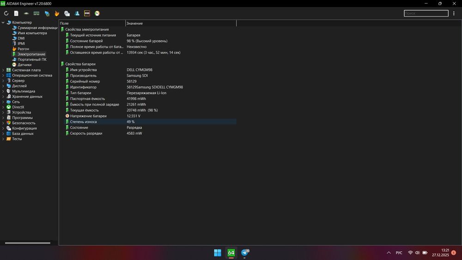Select the Имя устройства row
This screenshot has width=462, height=260.
click(150, 70)
